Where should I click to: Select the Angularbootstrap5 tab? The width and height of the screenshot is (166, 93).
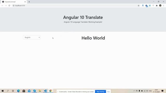coord(14,2)
